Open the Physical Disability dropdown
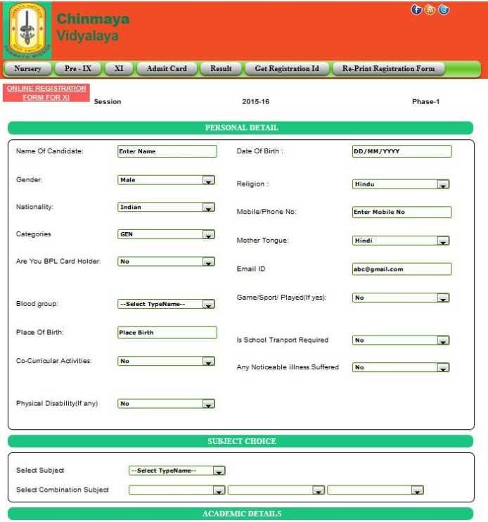 pos(166,404)
